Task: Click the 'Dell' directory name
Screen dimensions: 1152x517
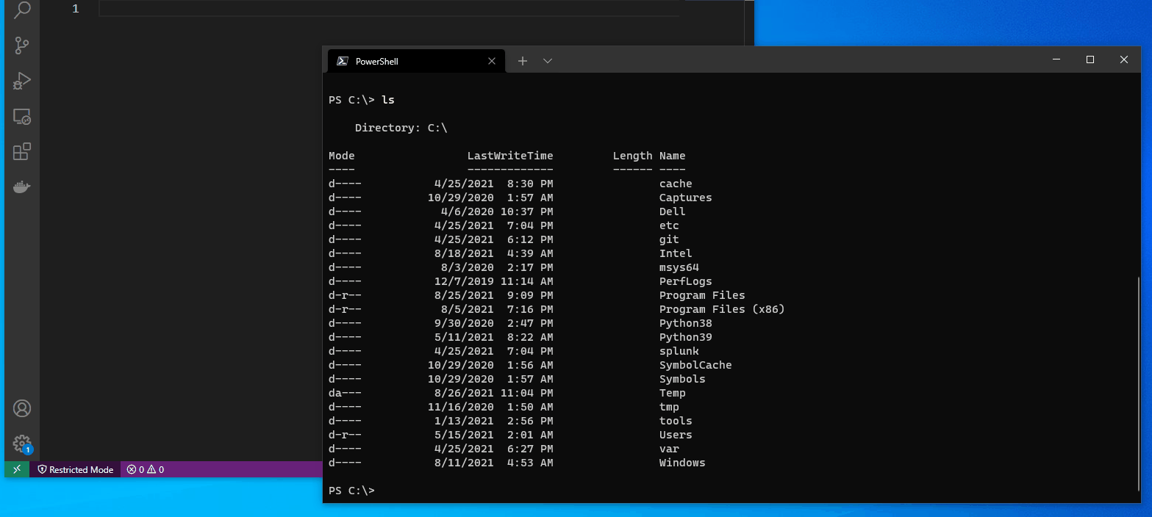Action: [x=673, y=211]
